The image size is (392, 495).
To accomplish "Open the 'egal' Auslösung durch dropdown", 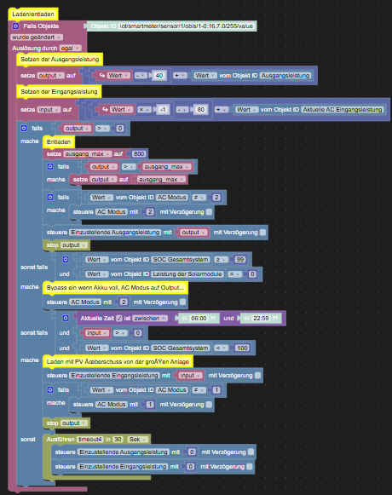I will tap(71, 49).
